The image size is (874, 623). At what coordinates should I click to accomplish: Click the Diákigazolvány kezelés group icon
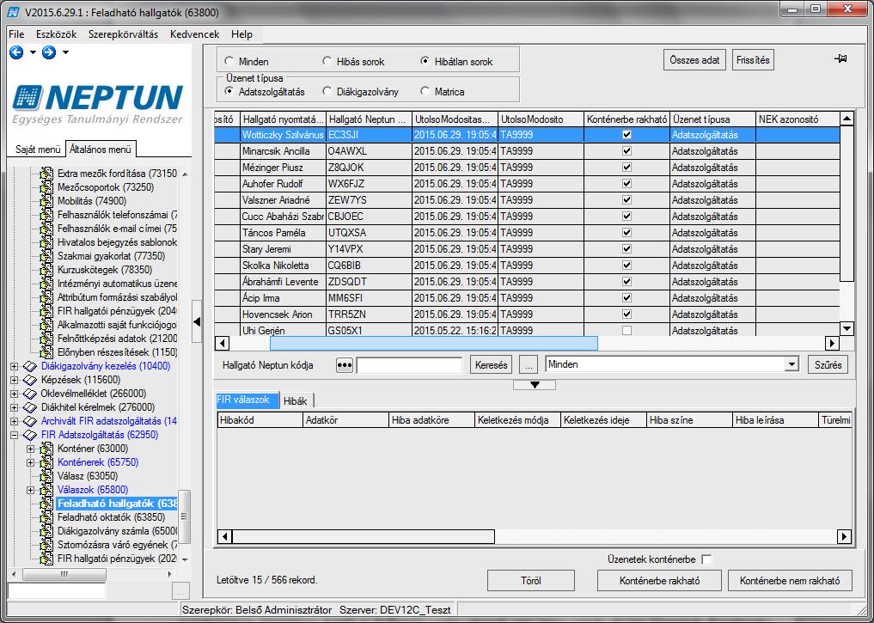[x=30, y=366]
